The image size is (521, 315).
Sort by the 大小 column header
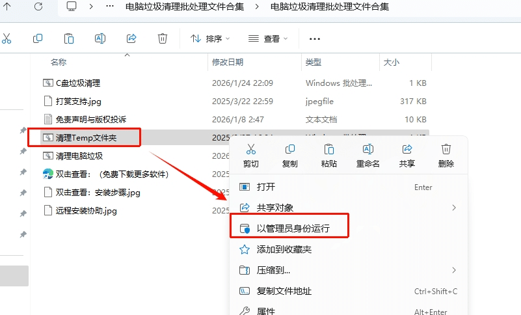coord(392,62)
